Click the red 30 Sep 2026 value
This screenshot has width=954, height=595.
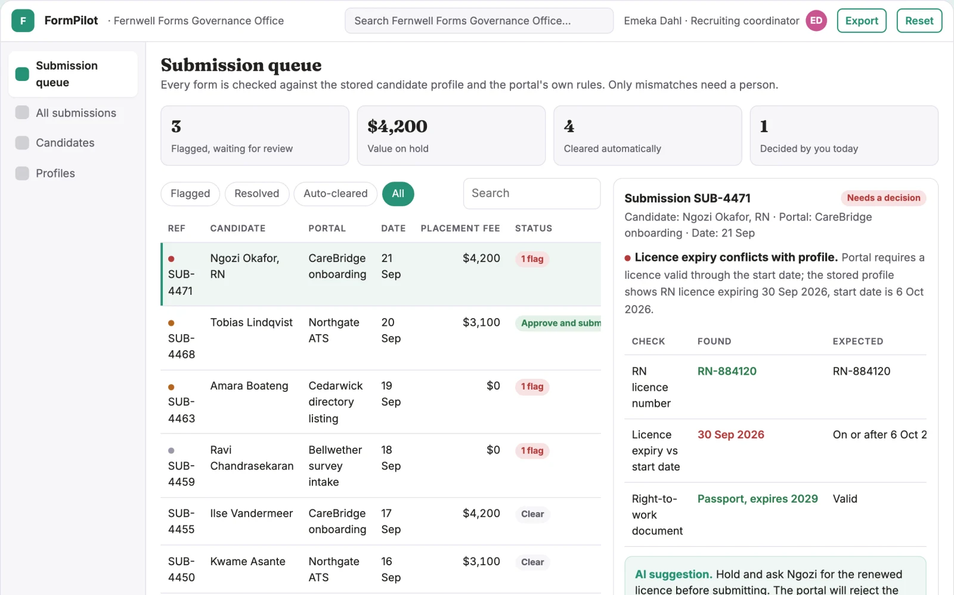(x=731, y=435)
